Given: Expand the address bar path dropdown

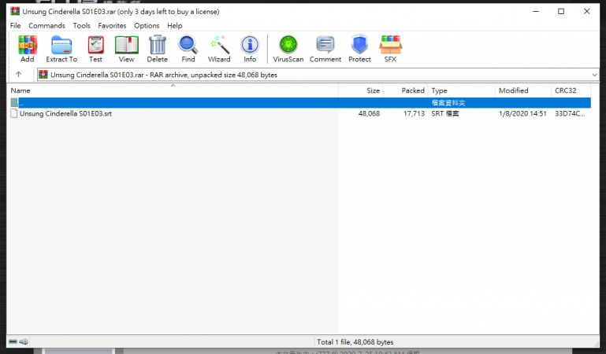Looking at the screenshot, I should (594, 75).
